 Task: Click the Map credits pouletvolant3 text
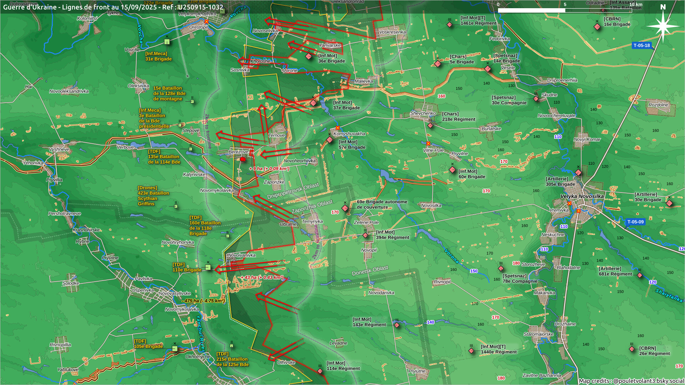(631, 381)
